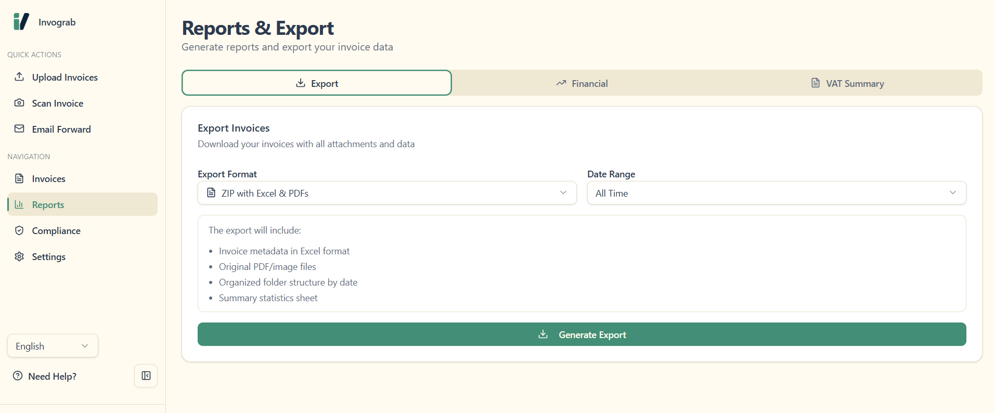This screenshot has width=995, height=413.
Task: Open the Date Range dropdown
Action: click(x=776, y=193)
